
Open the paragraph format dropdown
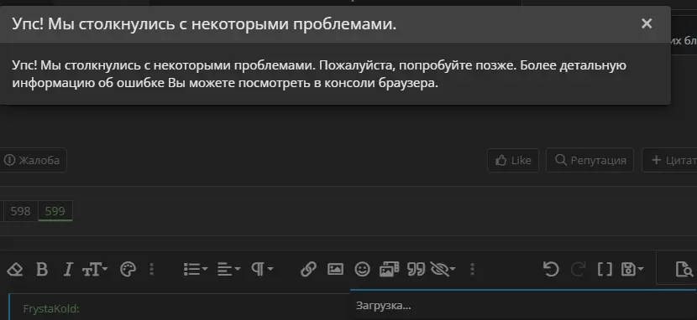(x=262, y=269)
